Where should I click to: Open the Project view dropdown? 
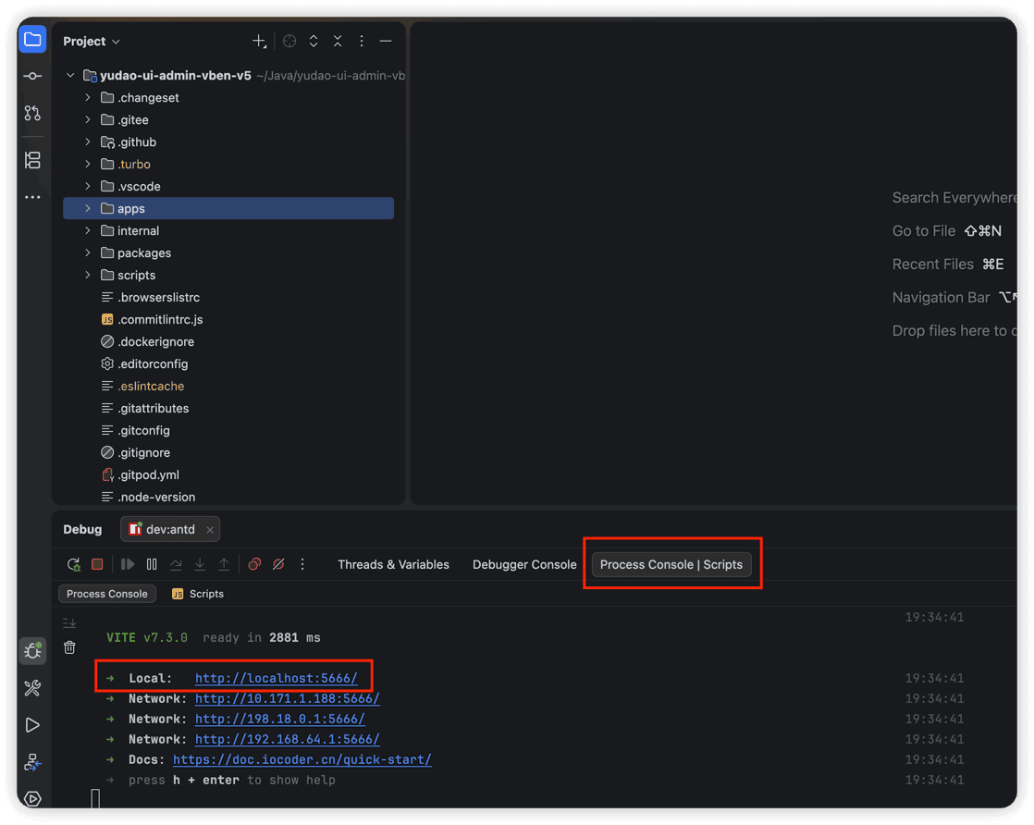click(x=92, y=42)
